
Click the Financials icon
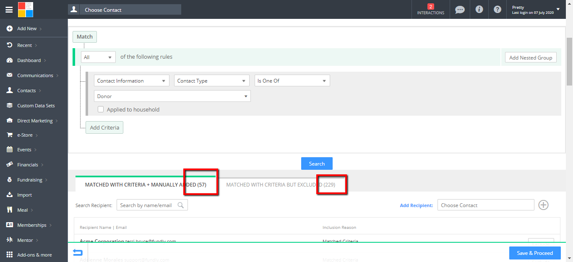tap(9, 165)
